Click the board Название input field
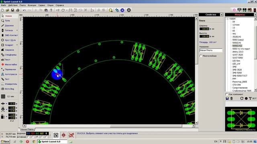Screen dimensions: 257x144 tap(211, 50)
